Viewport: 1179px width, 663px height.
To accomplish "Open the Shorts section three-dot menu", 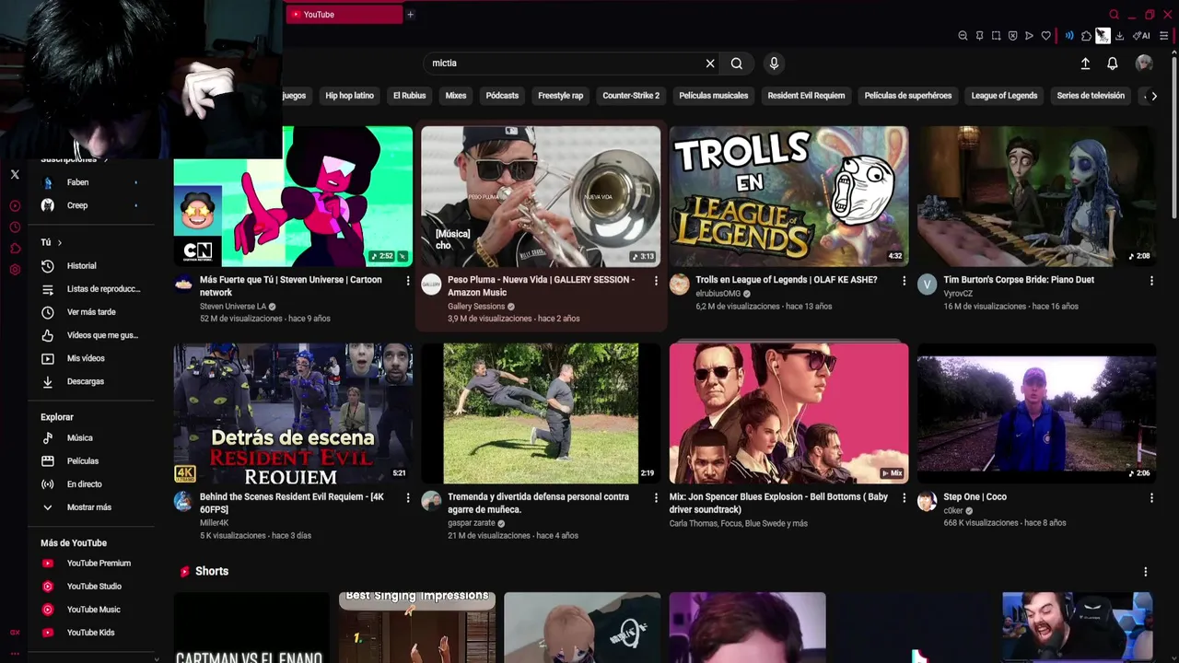I will click(1146, 572).
